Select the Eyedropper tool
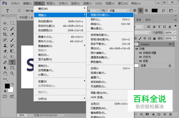179x118 pixels. 12,34
